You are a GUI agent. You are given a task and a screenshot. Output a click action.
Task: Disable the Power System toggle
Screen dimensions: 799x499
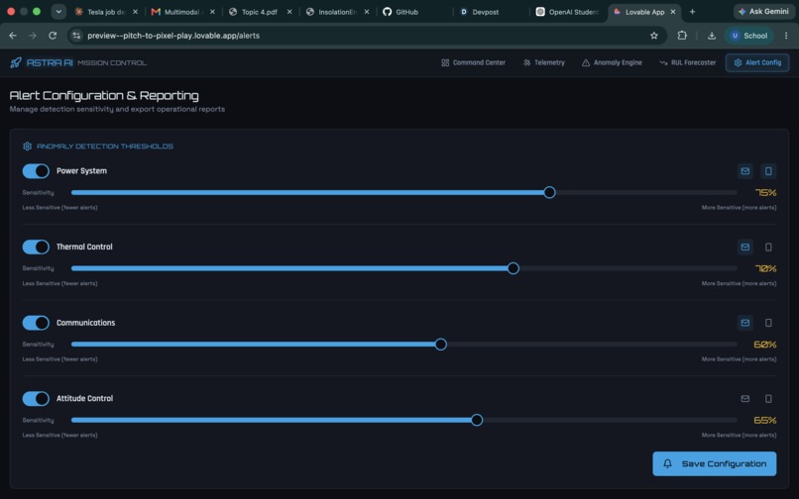tap(36, 171)
